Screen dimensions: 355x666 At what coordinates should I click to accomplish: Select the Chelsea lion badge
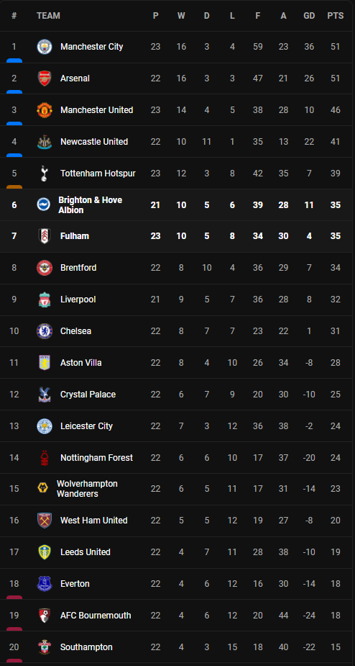[x=44, y=331]
